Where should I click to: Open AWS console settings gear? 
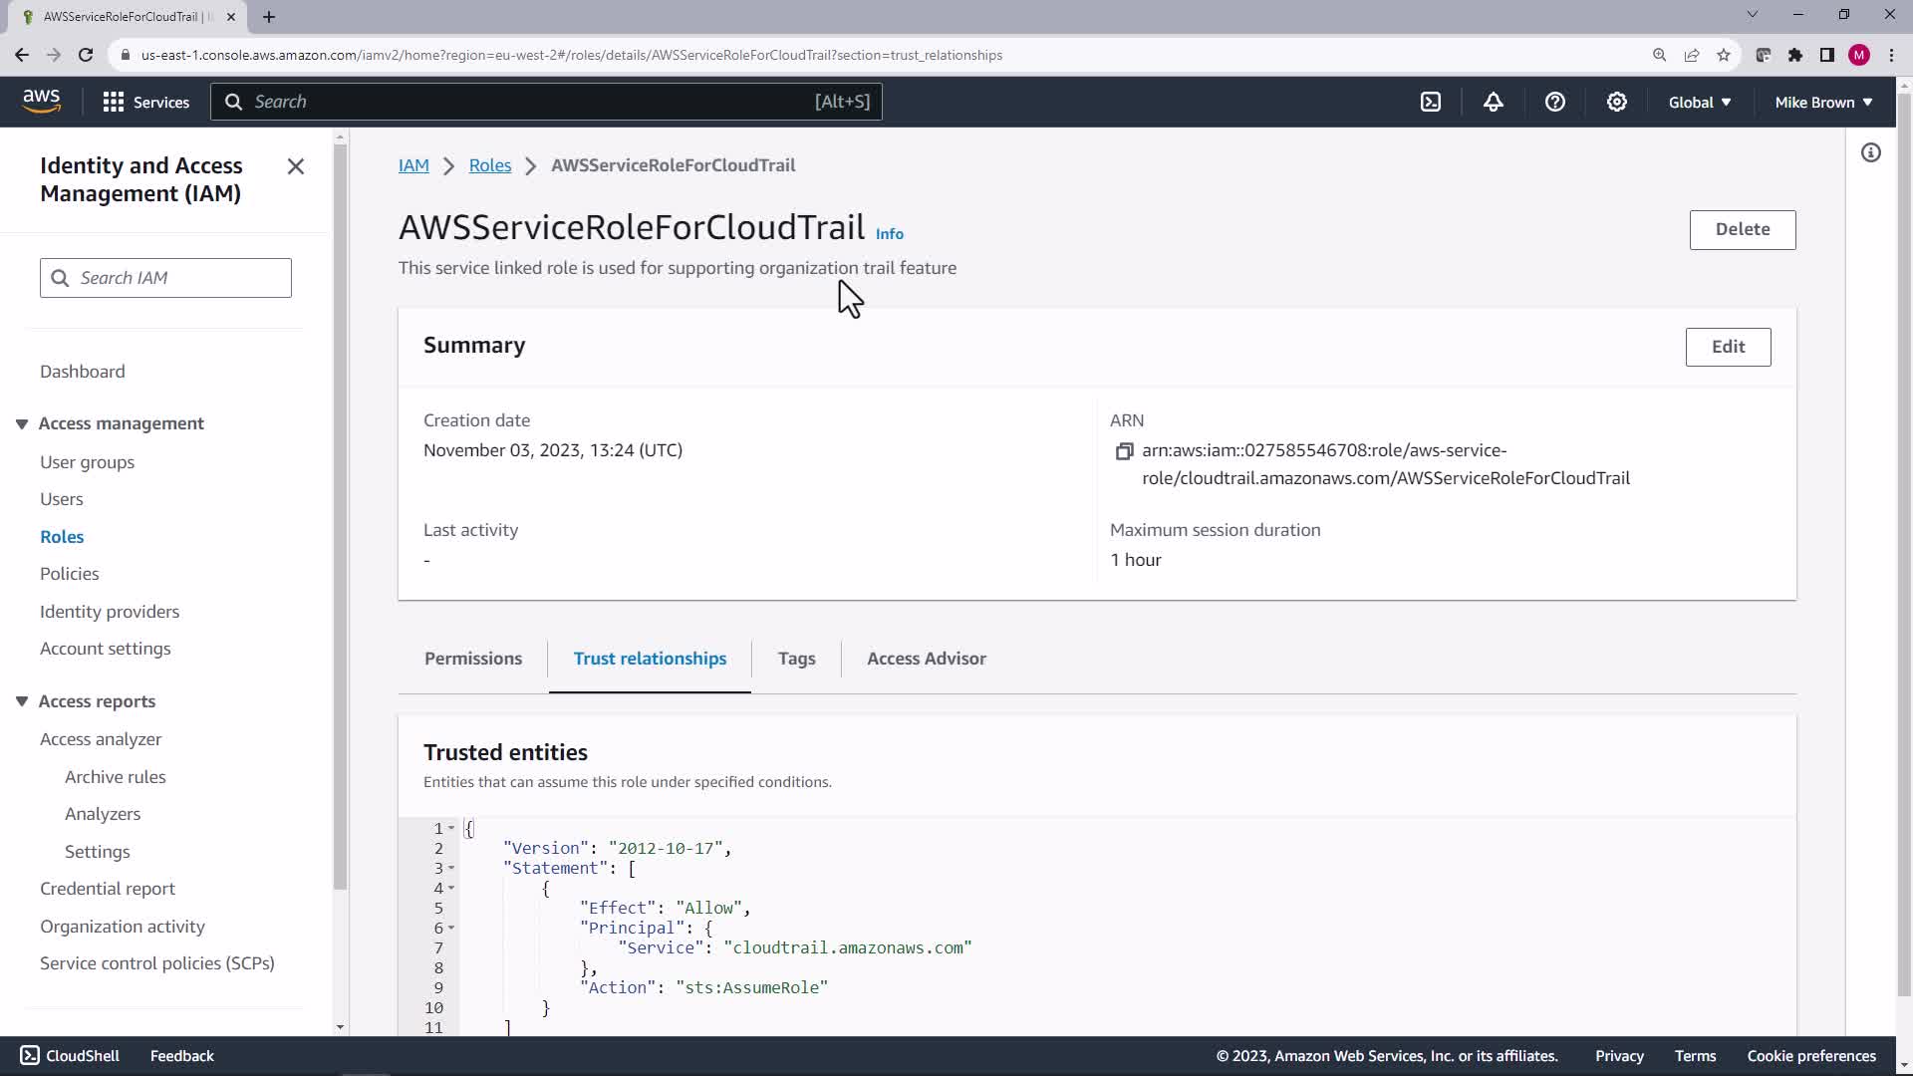click(1616, 102)
